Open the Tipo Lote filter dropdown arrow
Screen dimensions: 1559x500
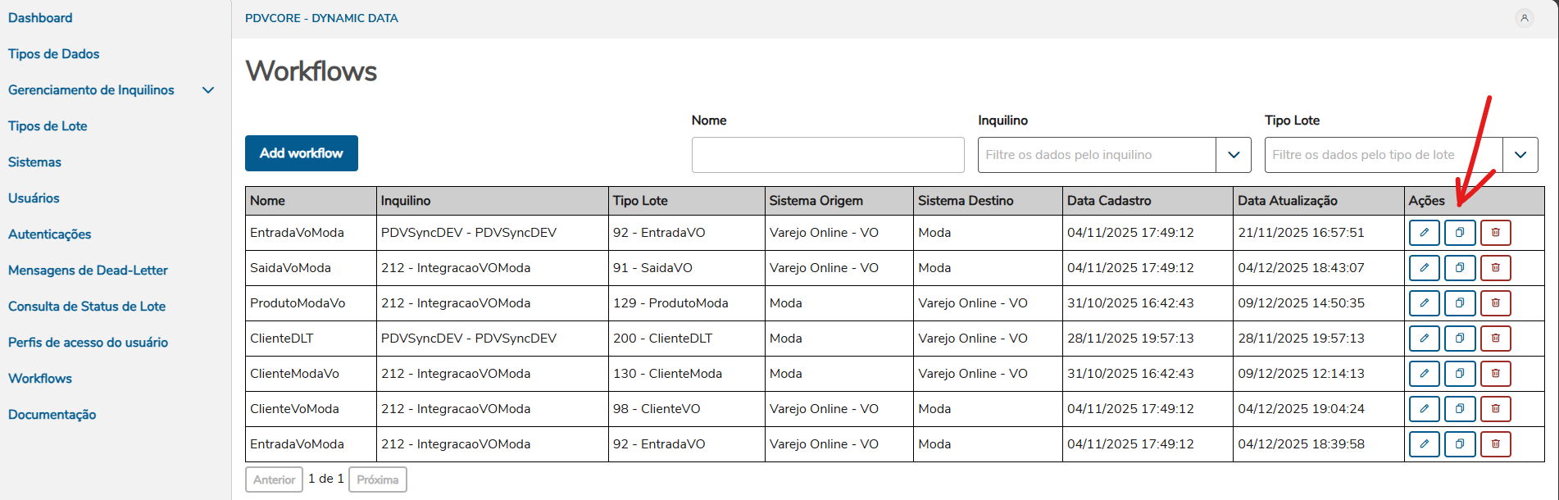(1520, 155)
